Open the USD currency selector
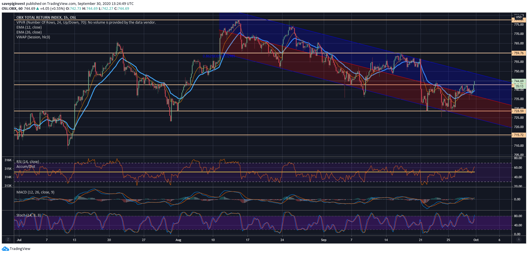Viewport: 528px width, 254px height. tap(519, 17)
